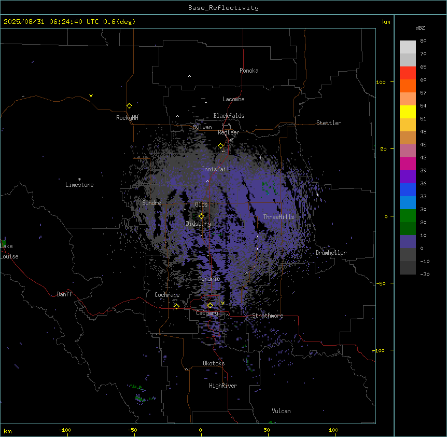Click the yellow diamond marker between Olds and Didsbury
Image resolution: width=447 pixels, height=437 pixels.
coord(201,216)
